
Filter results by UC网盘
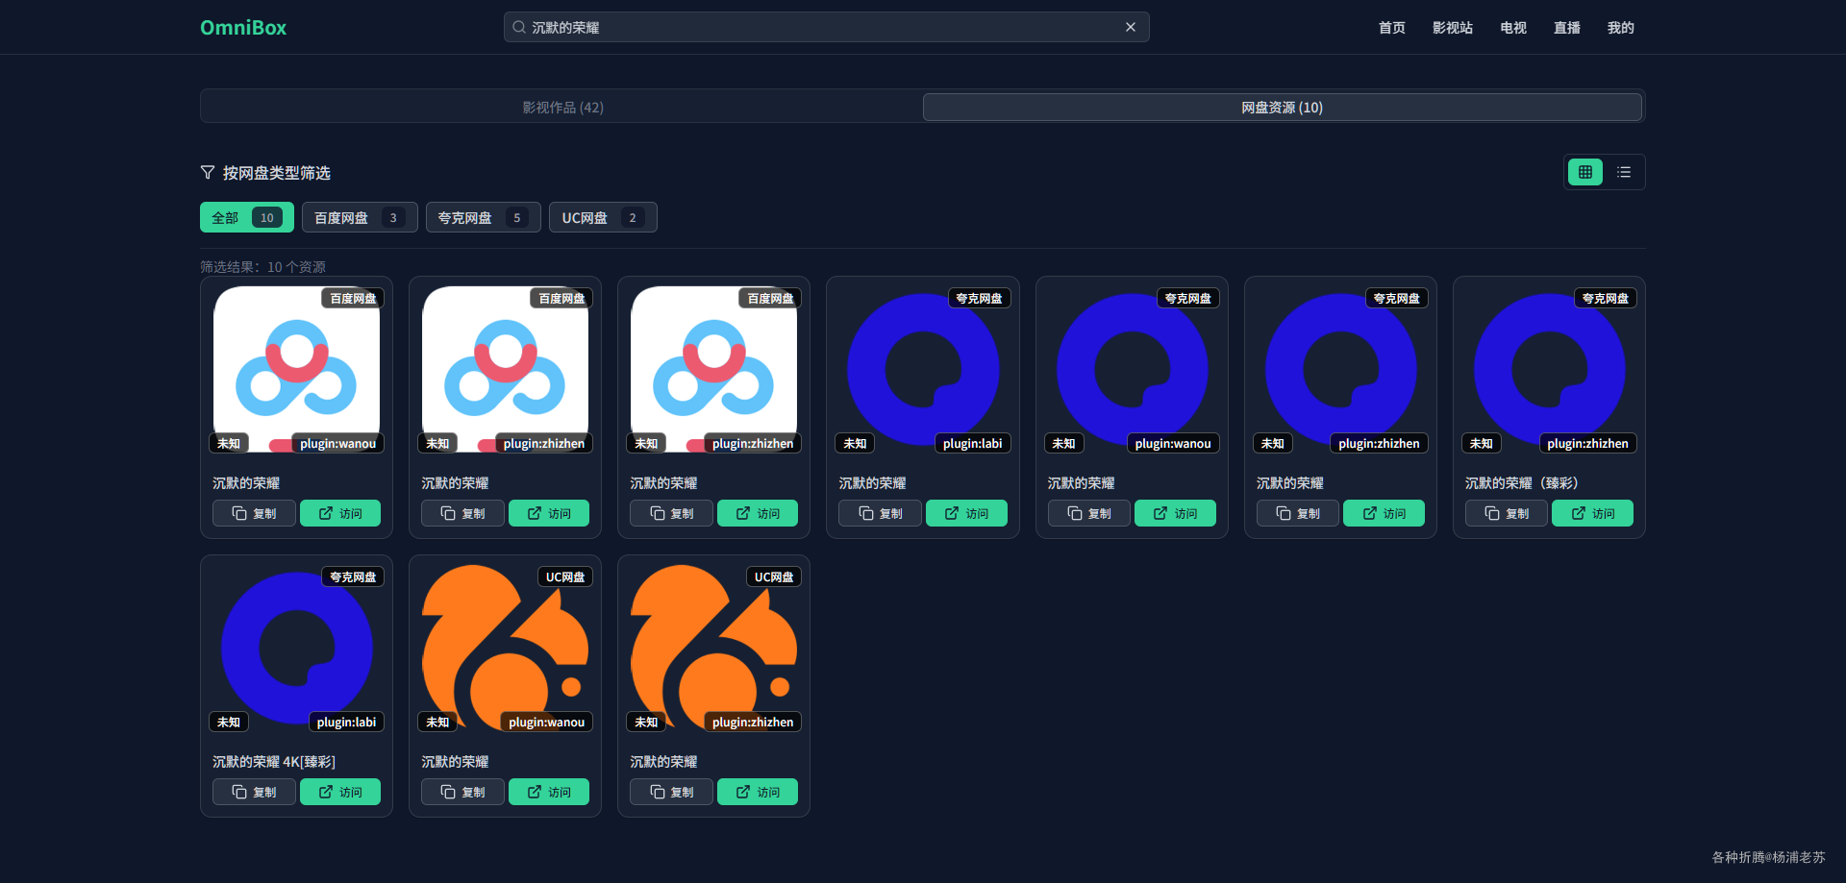603,217
